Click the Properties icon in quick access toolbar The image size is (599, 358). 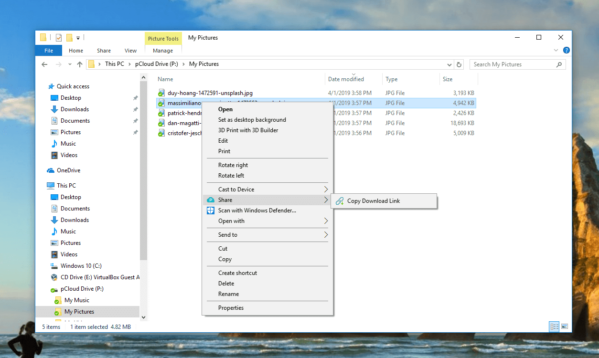[x=59, y=38]
